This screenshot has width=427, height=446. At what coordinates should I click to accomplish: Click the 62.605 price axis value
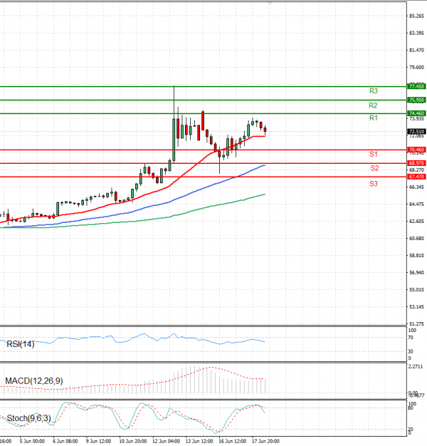[x=416, y=222]
